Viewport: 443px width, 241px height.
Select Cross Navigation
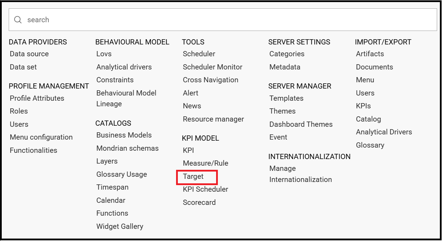[x=211, y=80]
